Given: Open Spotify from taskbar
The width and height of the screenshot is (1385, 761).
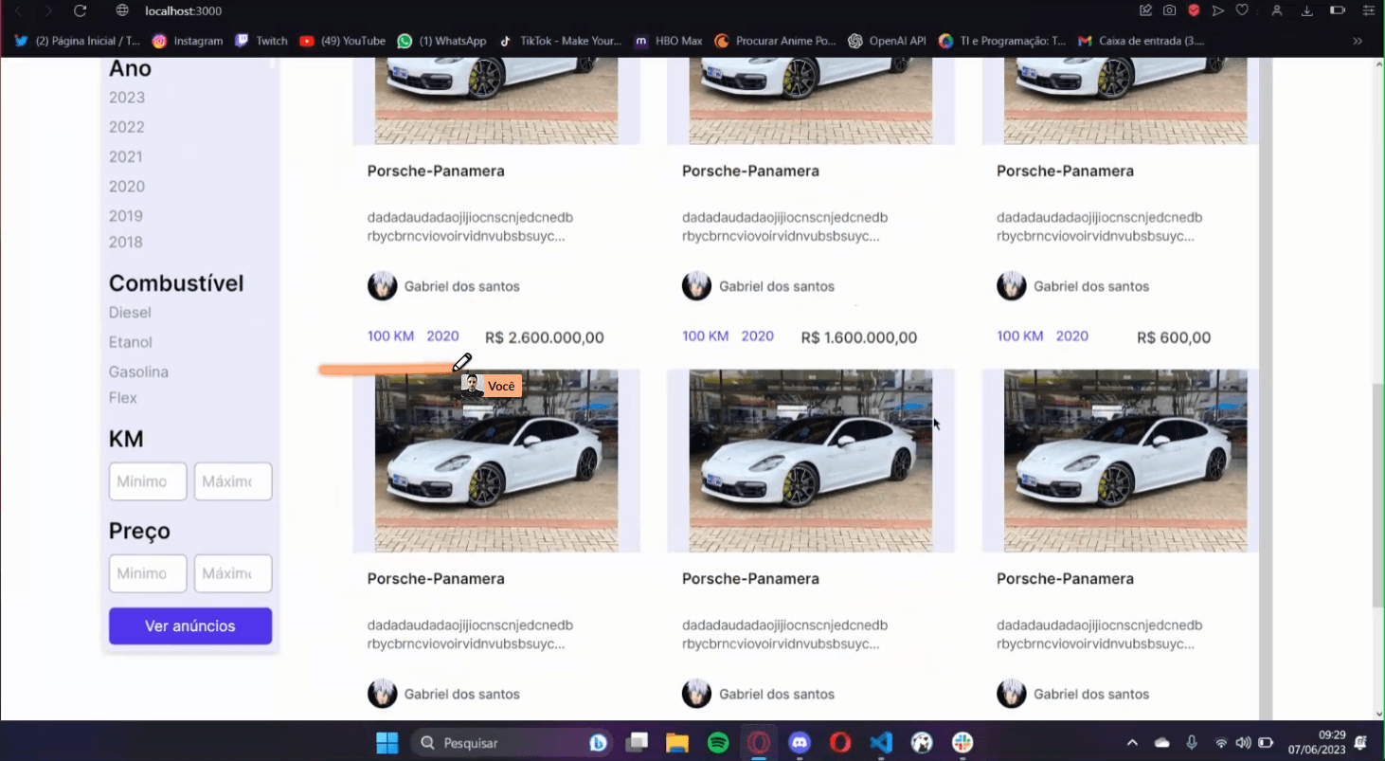Looking at the screenshot, I should pos(718,742).
